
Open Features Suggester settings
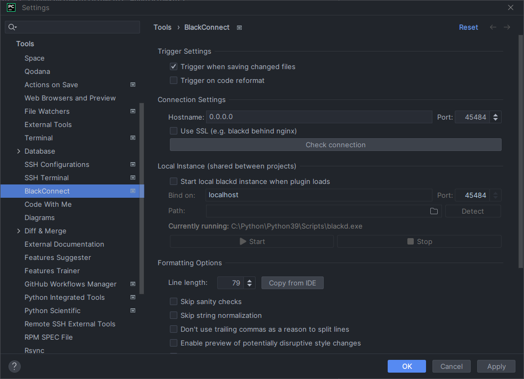coord(58,258)
